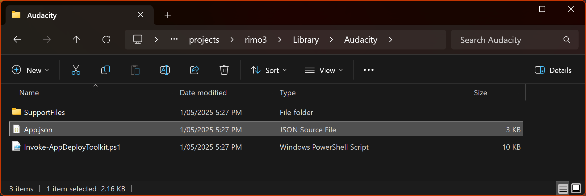This screenshot has width=586, height=196.
Task: Go back to previous folder
Action: pyautogui.click(x=17, y=39)
